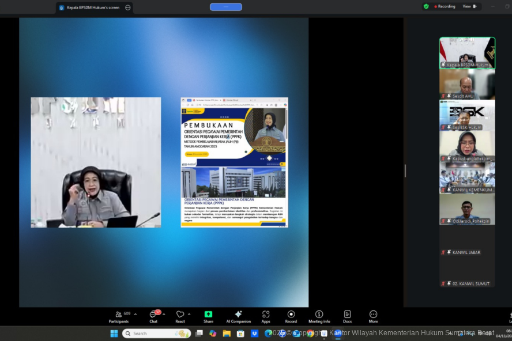Click the blue pill button at top center
512x341 pixels.
click(226, 7)
